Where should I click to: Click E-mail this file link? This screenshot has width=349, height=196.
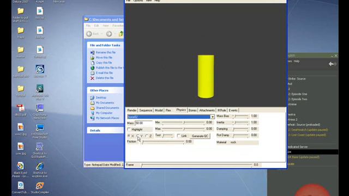pos(104,73)
